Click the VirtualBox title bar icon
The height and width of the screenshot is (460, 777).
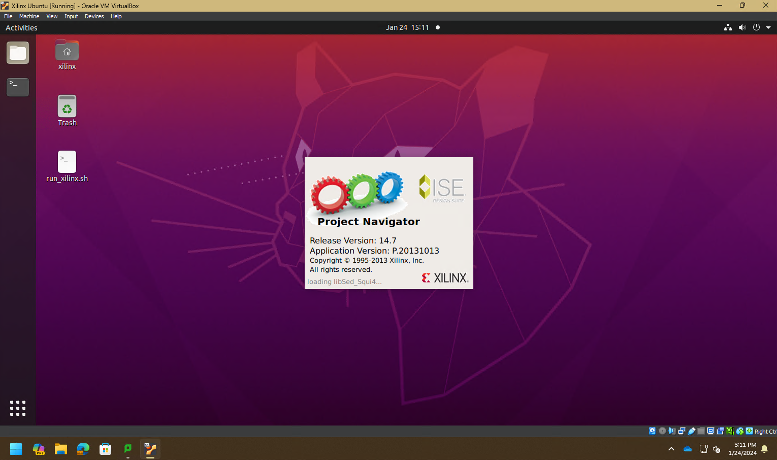[5, 6]
